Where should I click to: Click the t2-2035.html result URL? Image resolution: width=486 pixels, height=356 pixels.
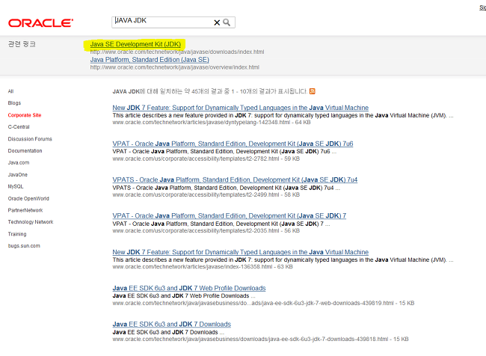(x=196, y=230)
